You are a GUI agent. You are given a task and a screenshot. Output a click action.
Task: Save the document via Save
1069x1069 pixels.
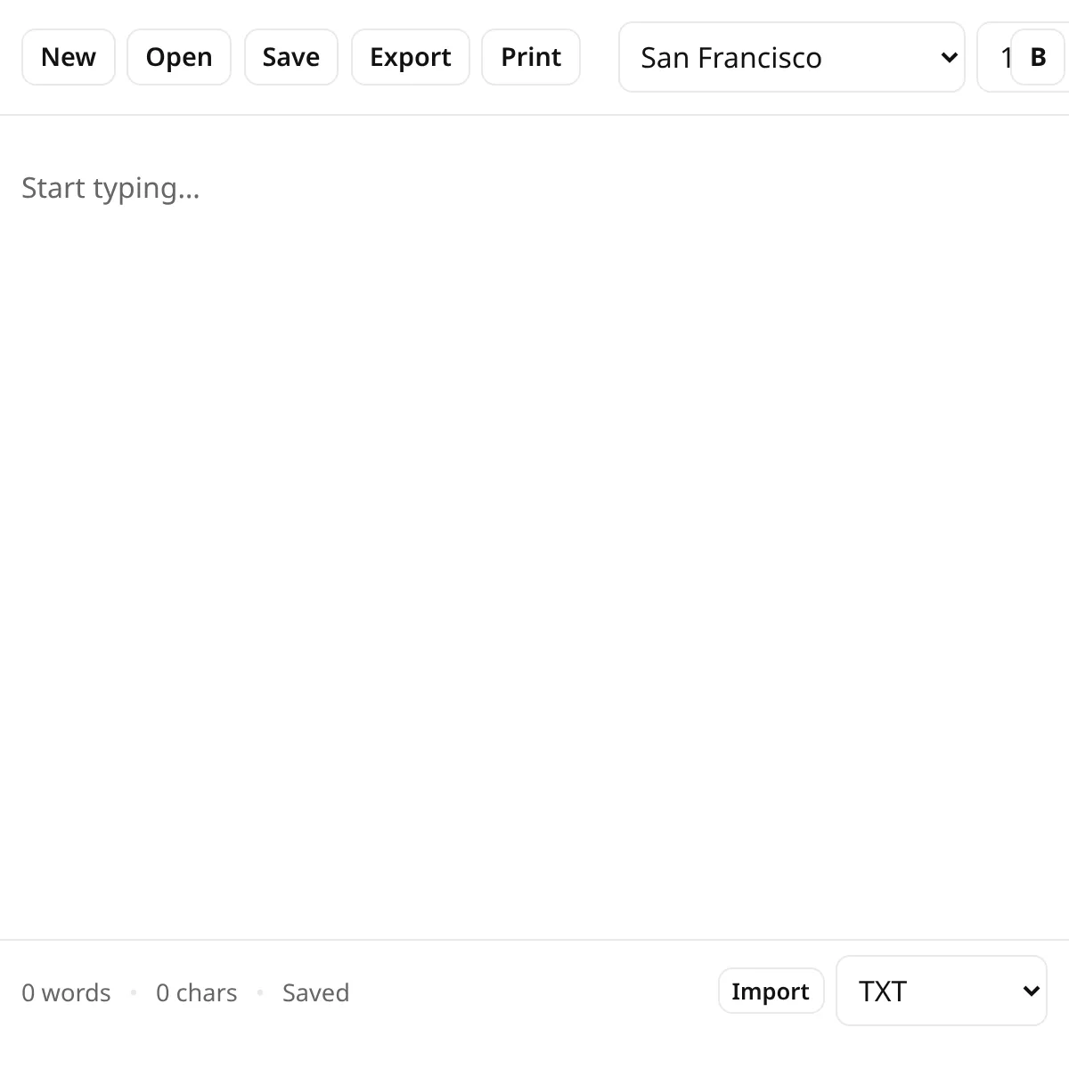pos(291,57)
